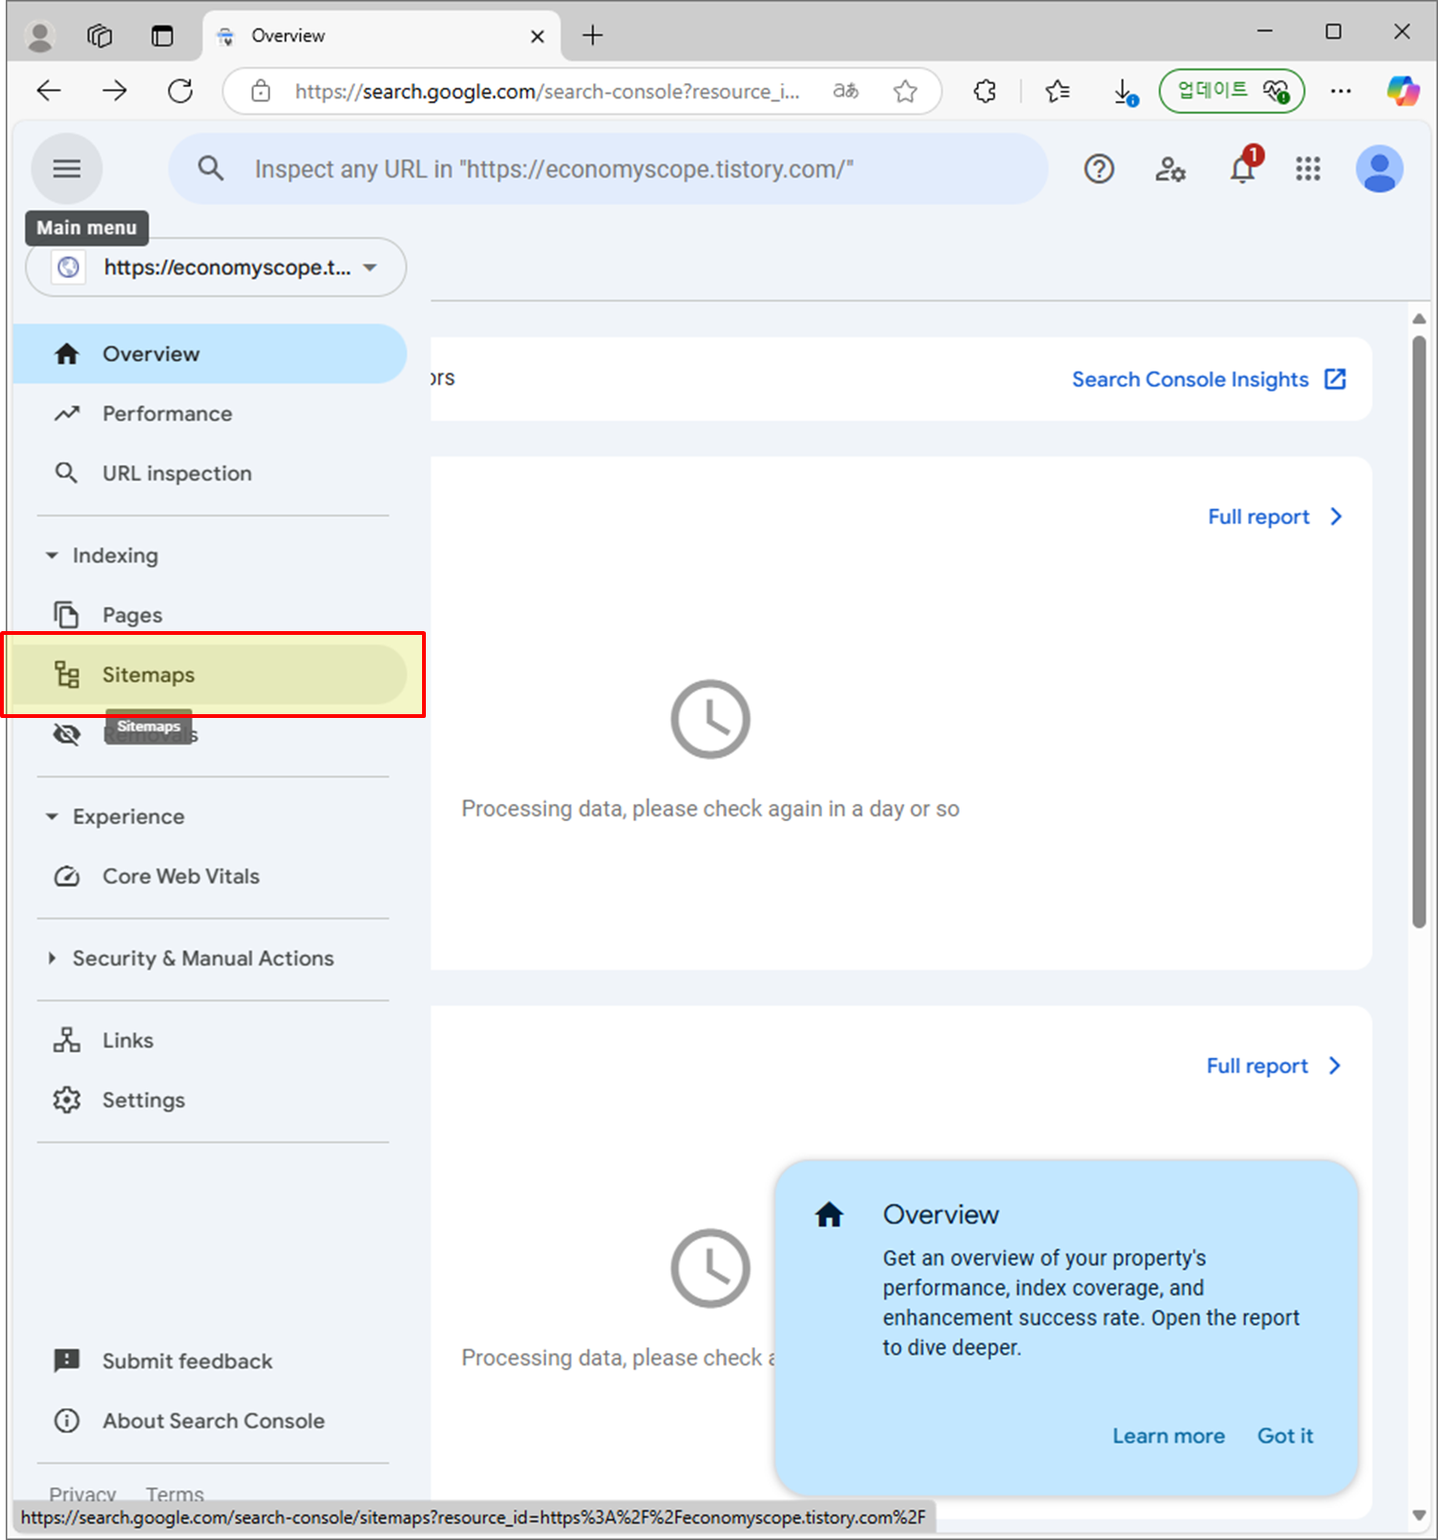Open the notifications bell
The width and height of the screenshot is (1438, 1540).
coord(1242,169)
